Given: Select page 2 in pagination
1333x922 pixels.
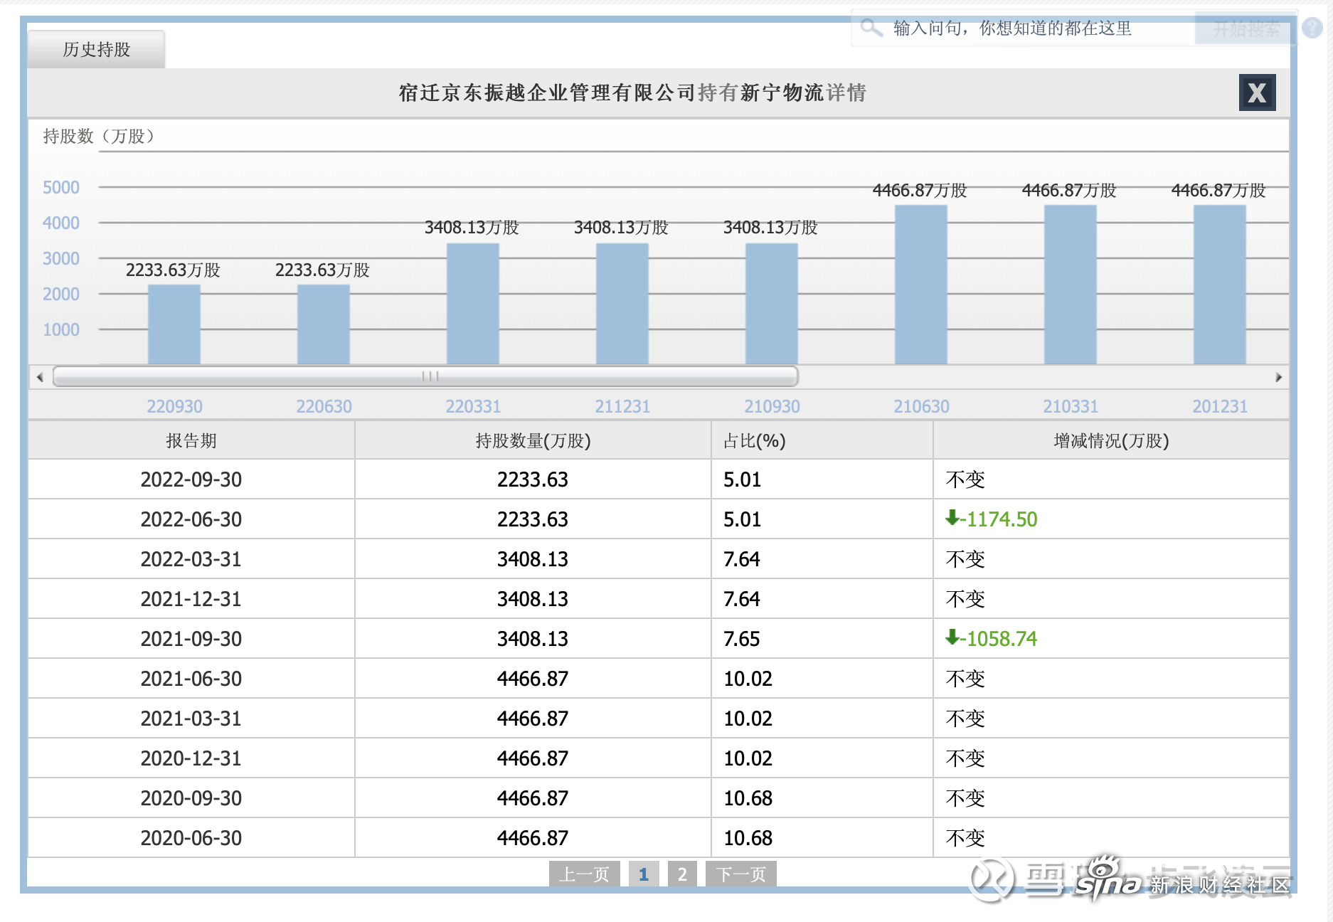Looking at the screenshot, I should point(682,874).
